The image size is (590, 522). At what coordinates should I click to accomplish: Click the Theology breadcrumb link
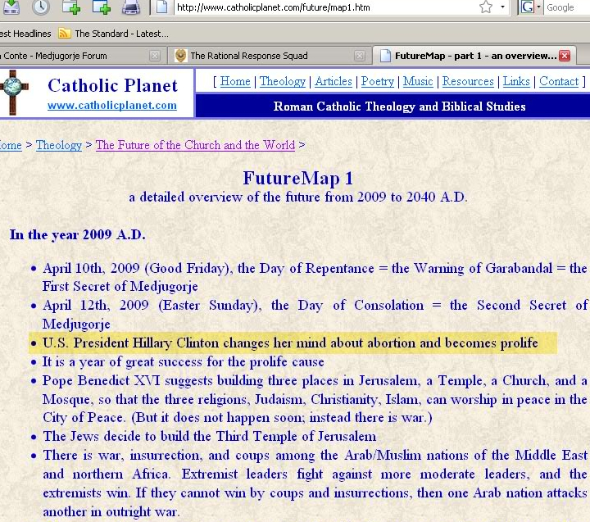(59, 145)
